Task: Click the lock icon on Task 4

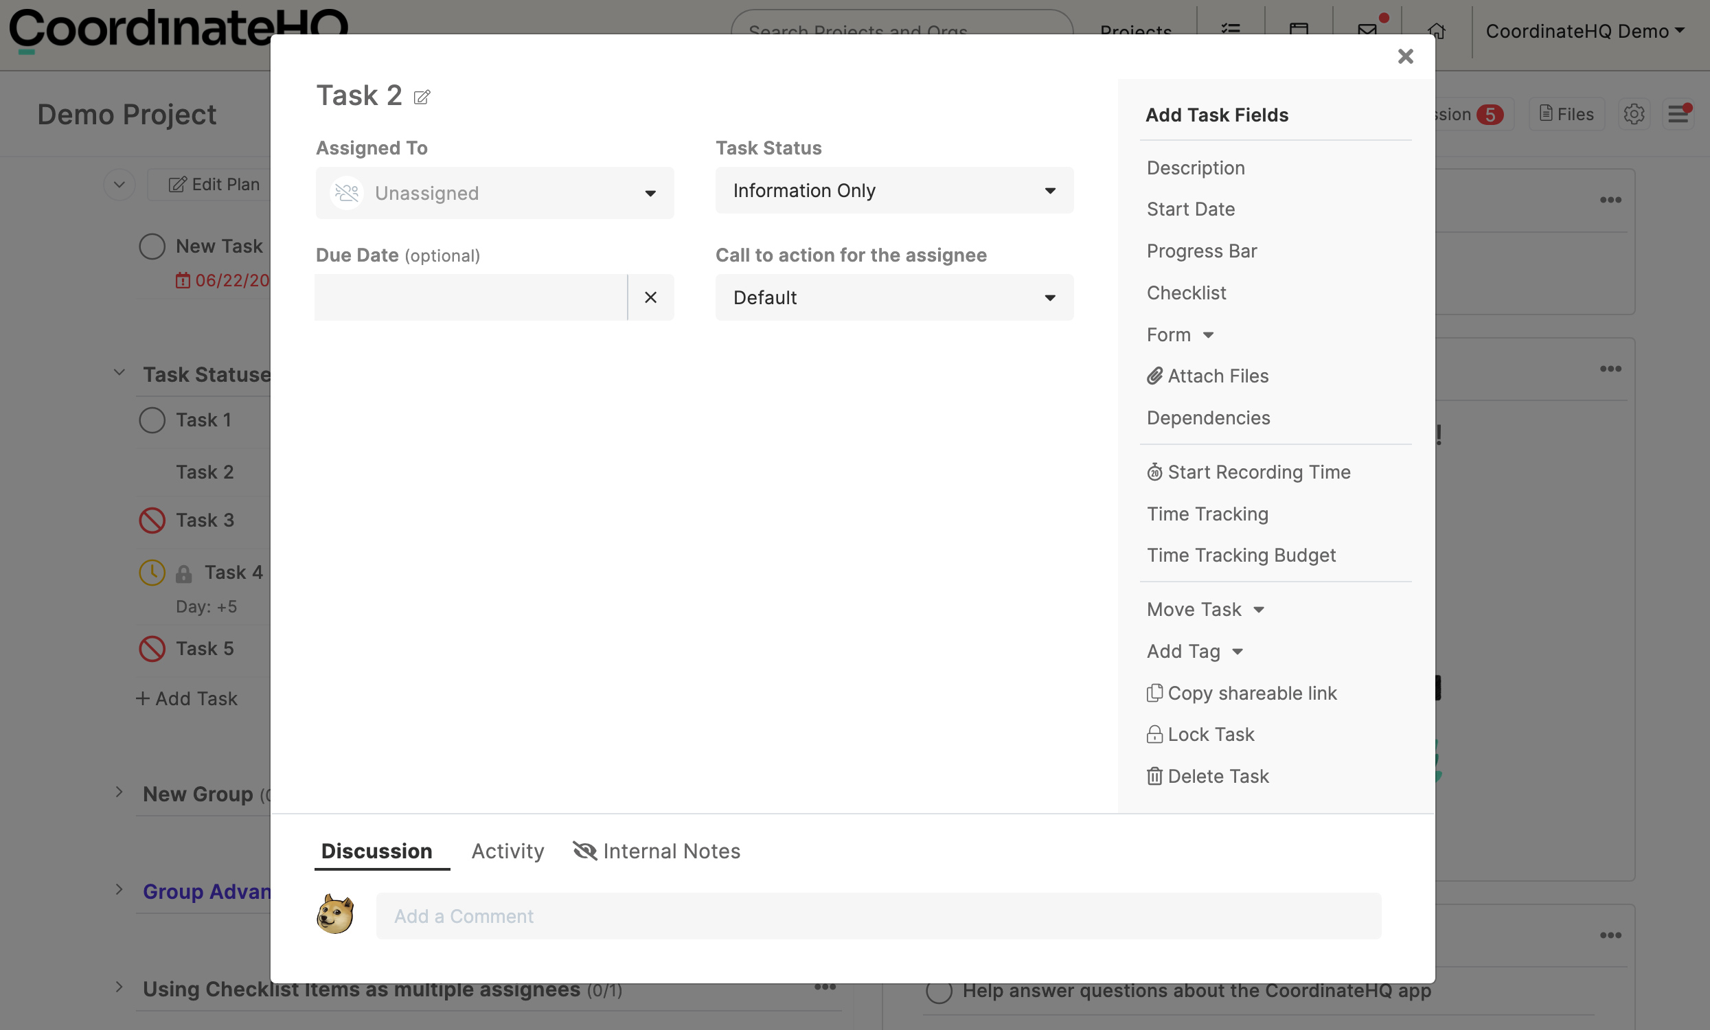Action: click(183, 573)
